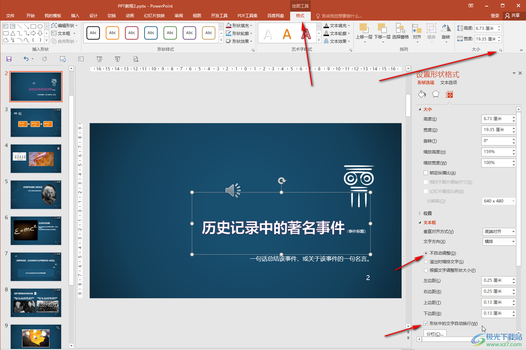Select Shrink text on overflow option
Screen dimensions: 526x350
(x=426, y=262)
